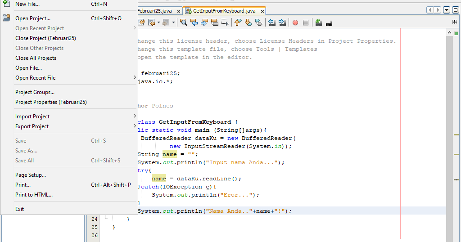Expand the Open Recent Project submenu arrow
Viewport: 461px width, 242px height.
pos(135,28)
